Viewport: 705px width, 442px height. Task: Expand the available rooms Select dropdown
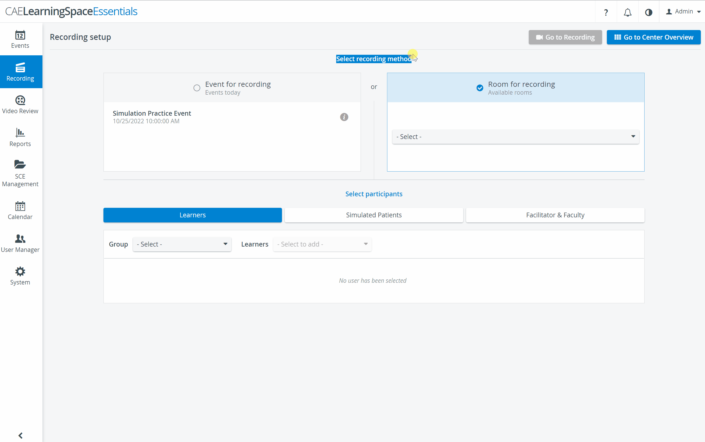(x=516, y=136)
